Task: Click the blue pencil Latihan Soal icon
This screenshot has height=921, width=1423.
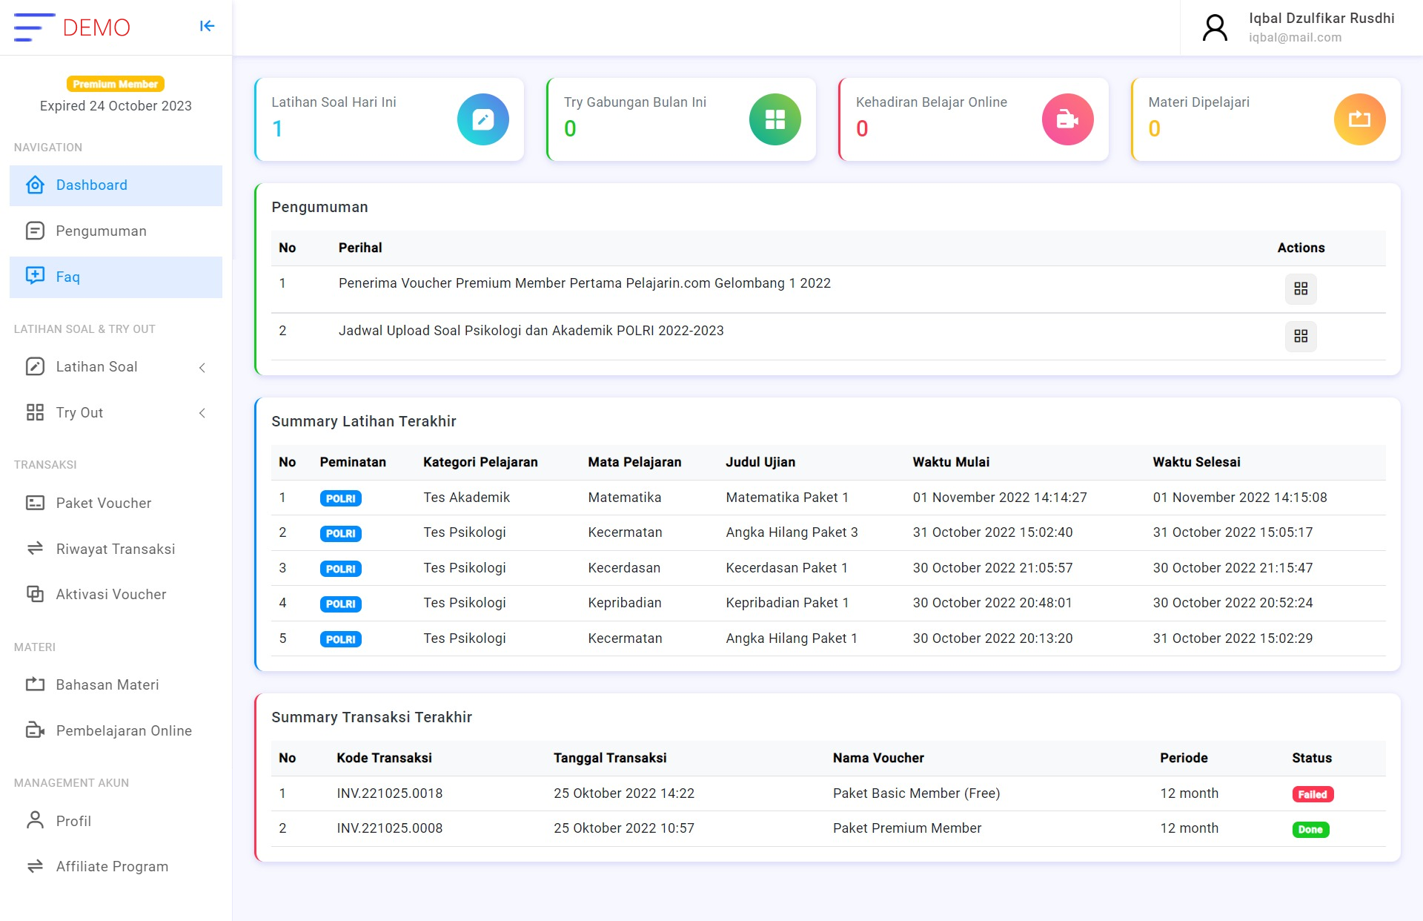Action: 483,119
